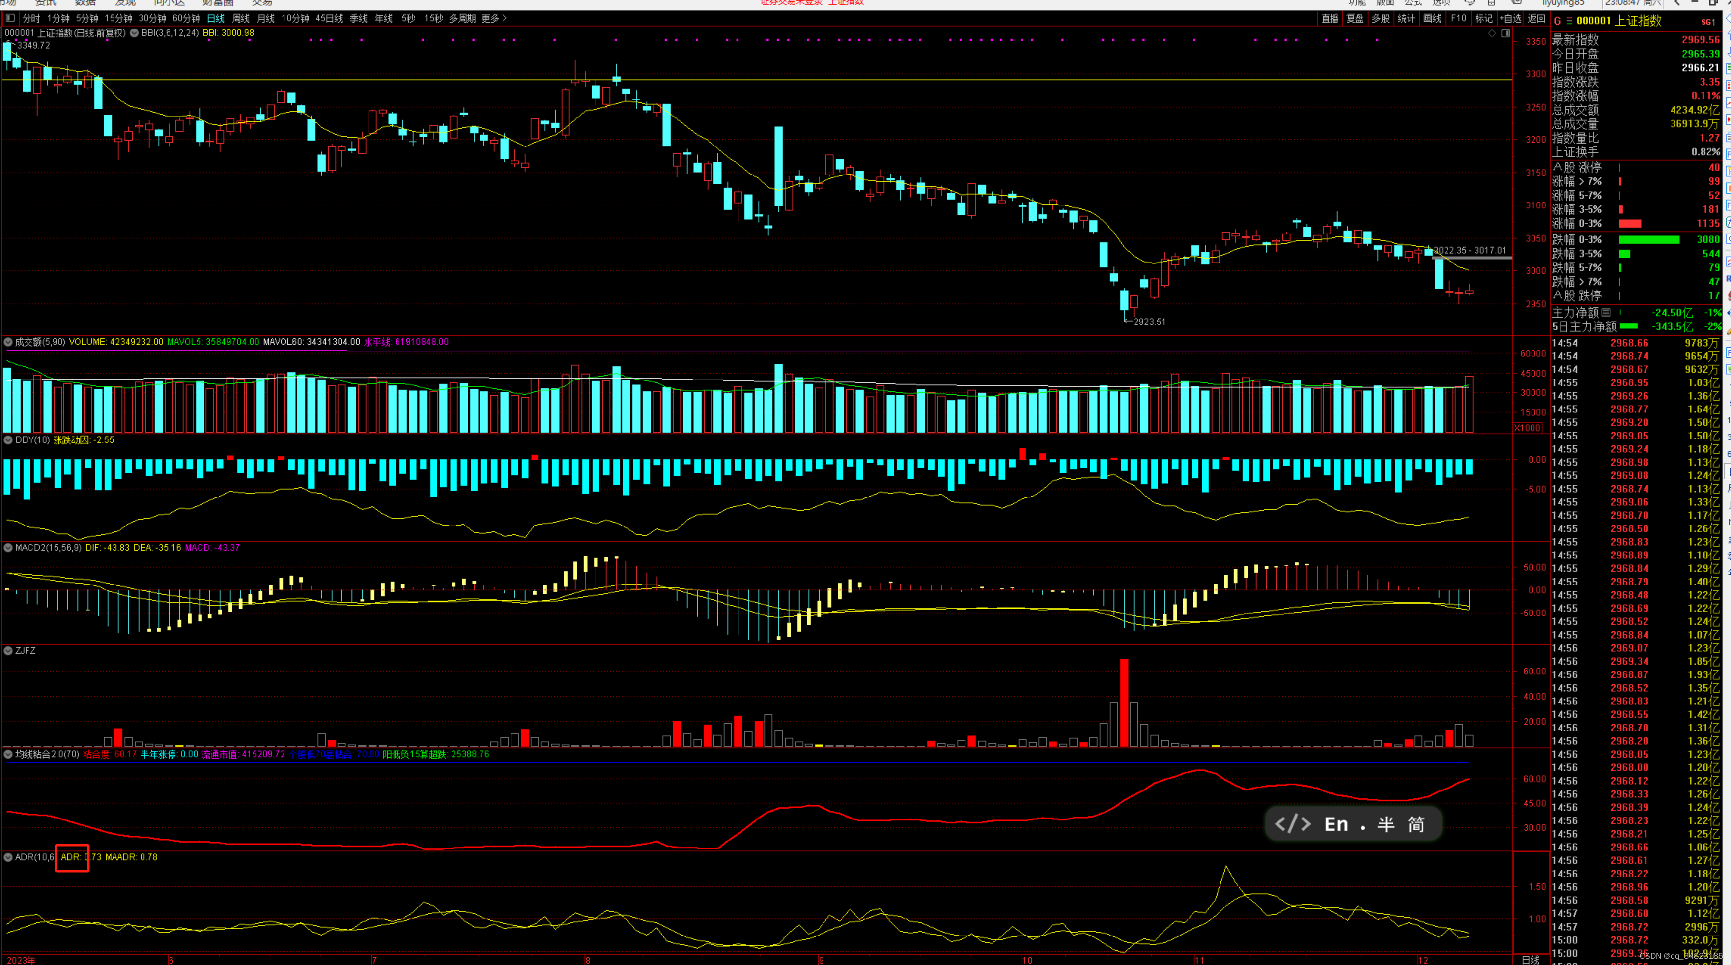Select the 60分钟 period tab
Viewport: 1731px width, 965px height.
click(x=186, y=18)
